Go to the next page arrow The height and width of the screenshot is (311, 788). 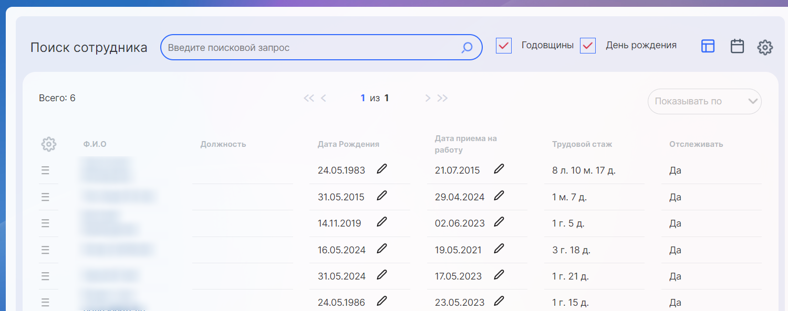(x=428, y=98)
